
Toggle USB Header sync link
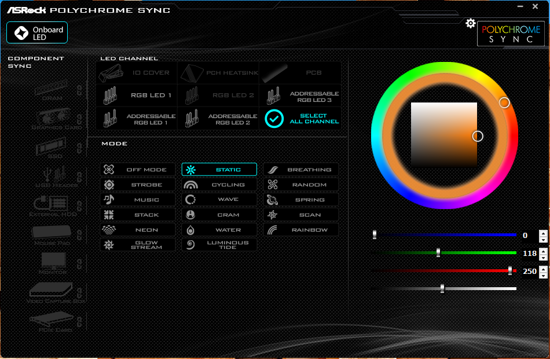[x=80, y=177]
